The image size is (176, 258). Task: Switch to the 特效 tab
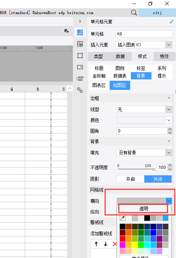point(164,56)
